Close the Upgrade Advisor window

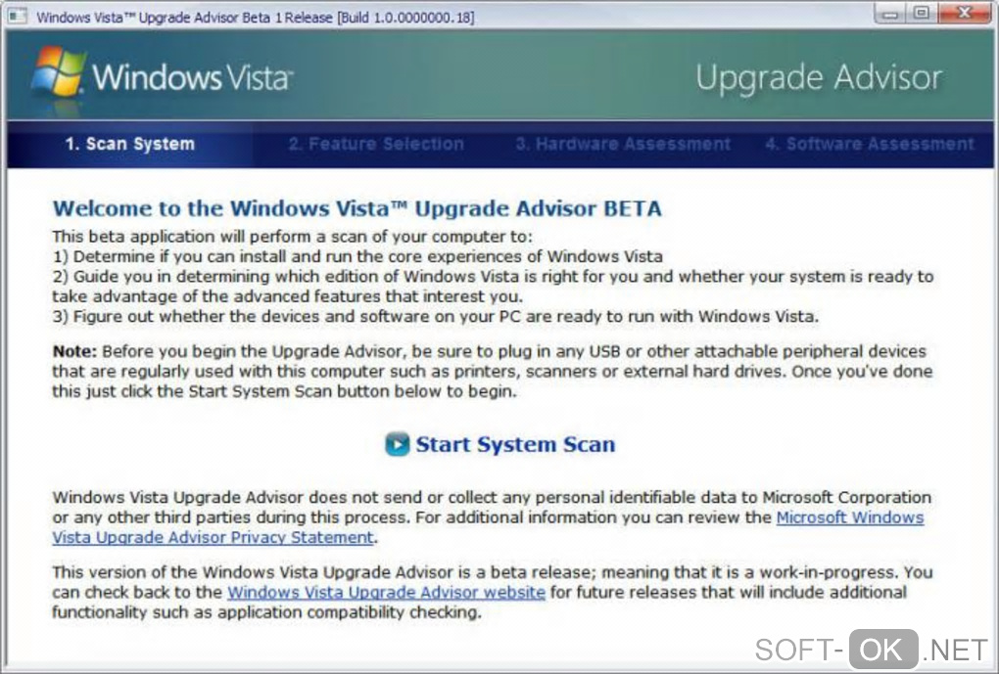click(x=965, y=14)
